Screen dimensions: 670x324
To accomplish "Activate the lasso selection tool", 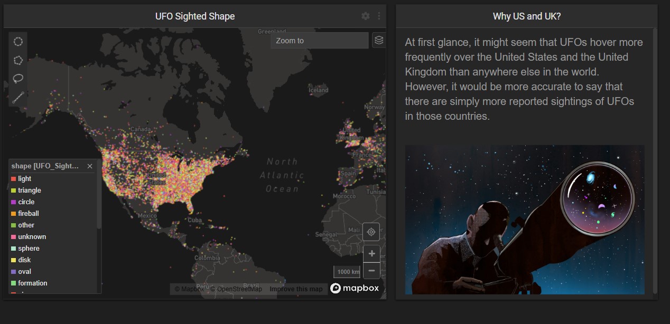I will click(x=18, y=79).
